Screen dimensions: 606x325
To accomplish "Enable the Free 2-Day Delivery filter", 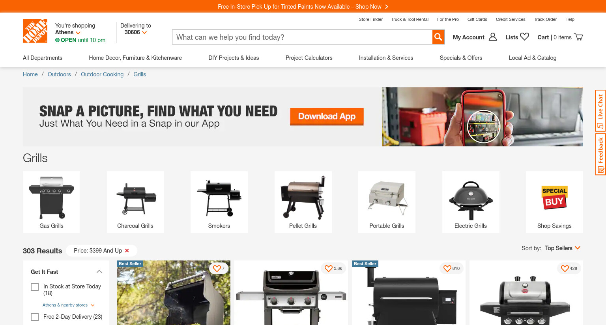I will (35, 317).
